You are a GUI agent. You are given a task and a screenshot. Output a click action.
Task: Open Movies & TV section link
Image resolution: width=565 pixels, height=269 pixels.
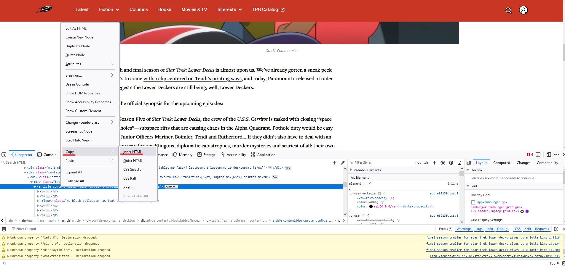(x=194, y=9)
